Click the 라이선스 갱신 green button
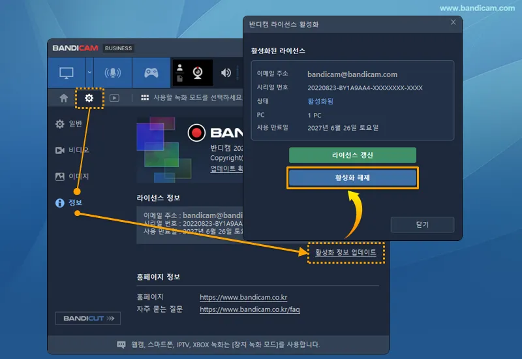The height and width of the screenshot is (359, 522). 352,155
